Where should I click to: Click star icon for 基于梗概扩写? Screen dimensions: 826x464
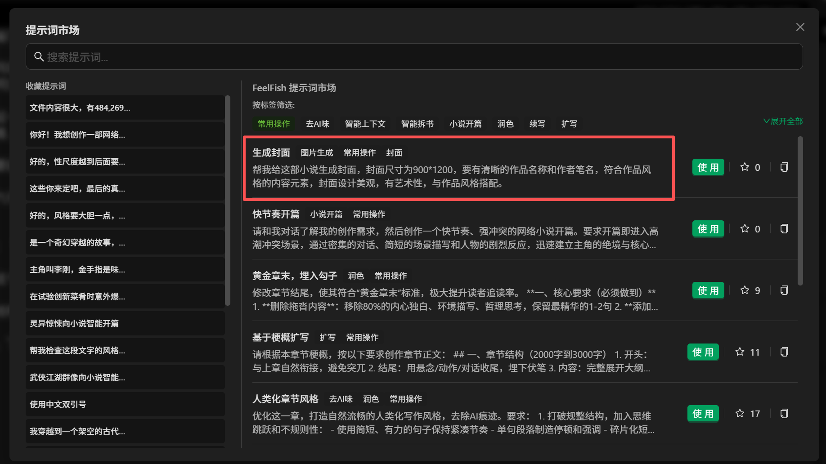point(740,352)
